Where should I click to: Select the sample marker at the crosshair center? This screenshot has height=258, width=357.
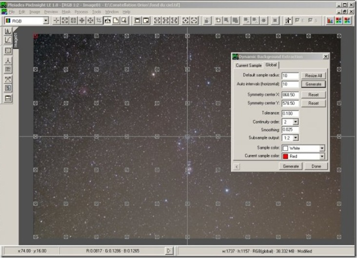(187, 137)
